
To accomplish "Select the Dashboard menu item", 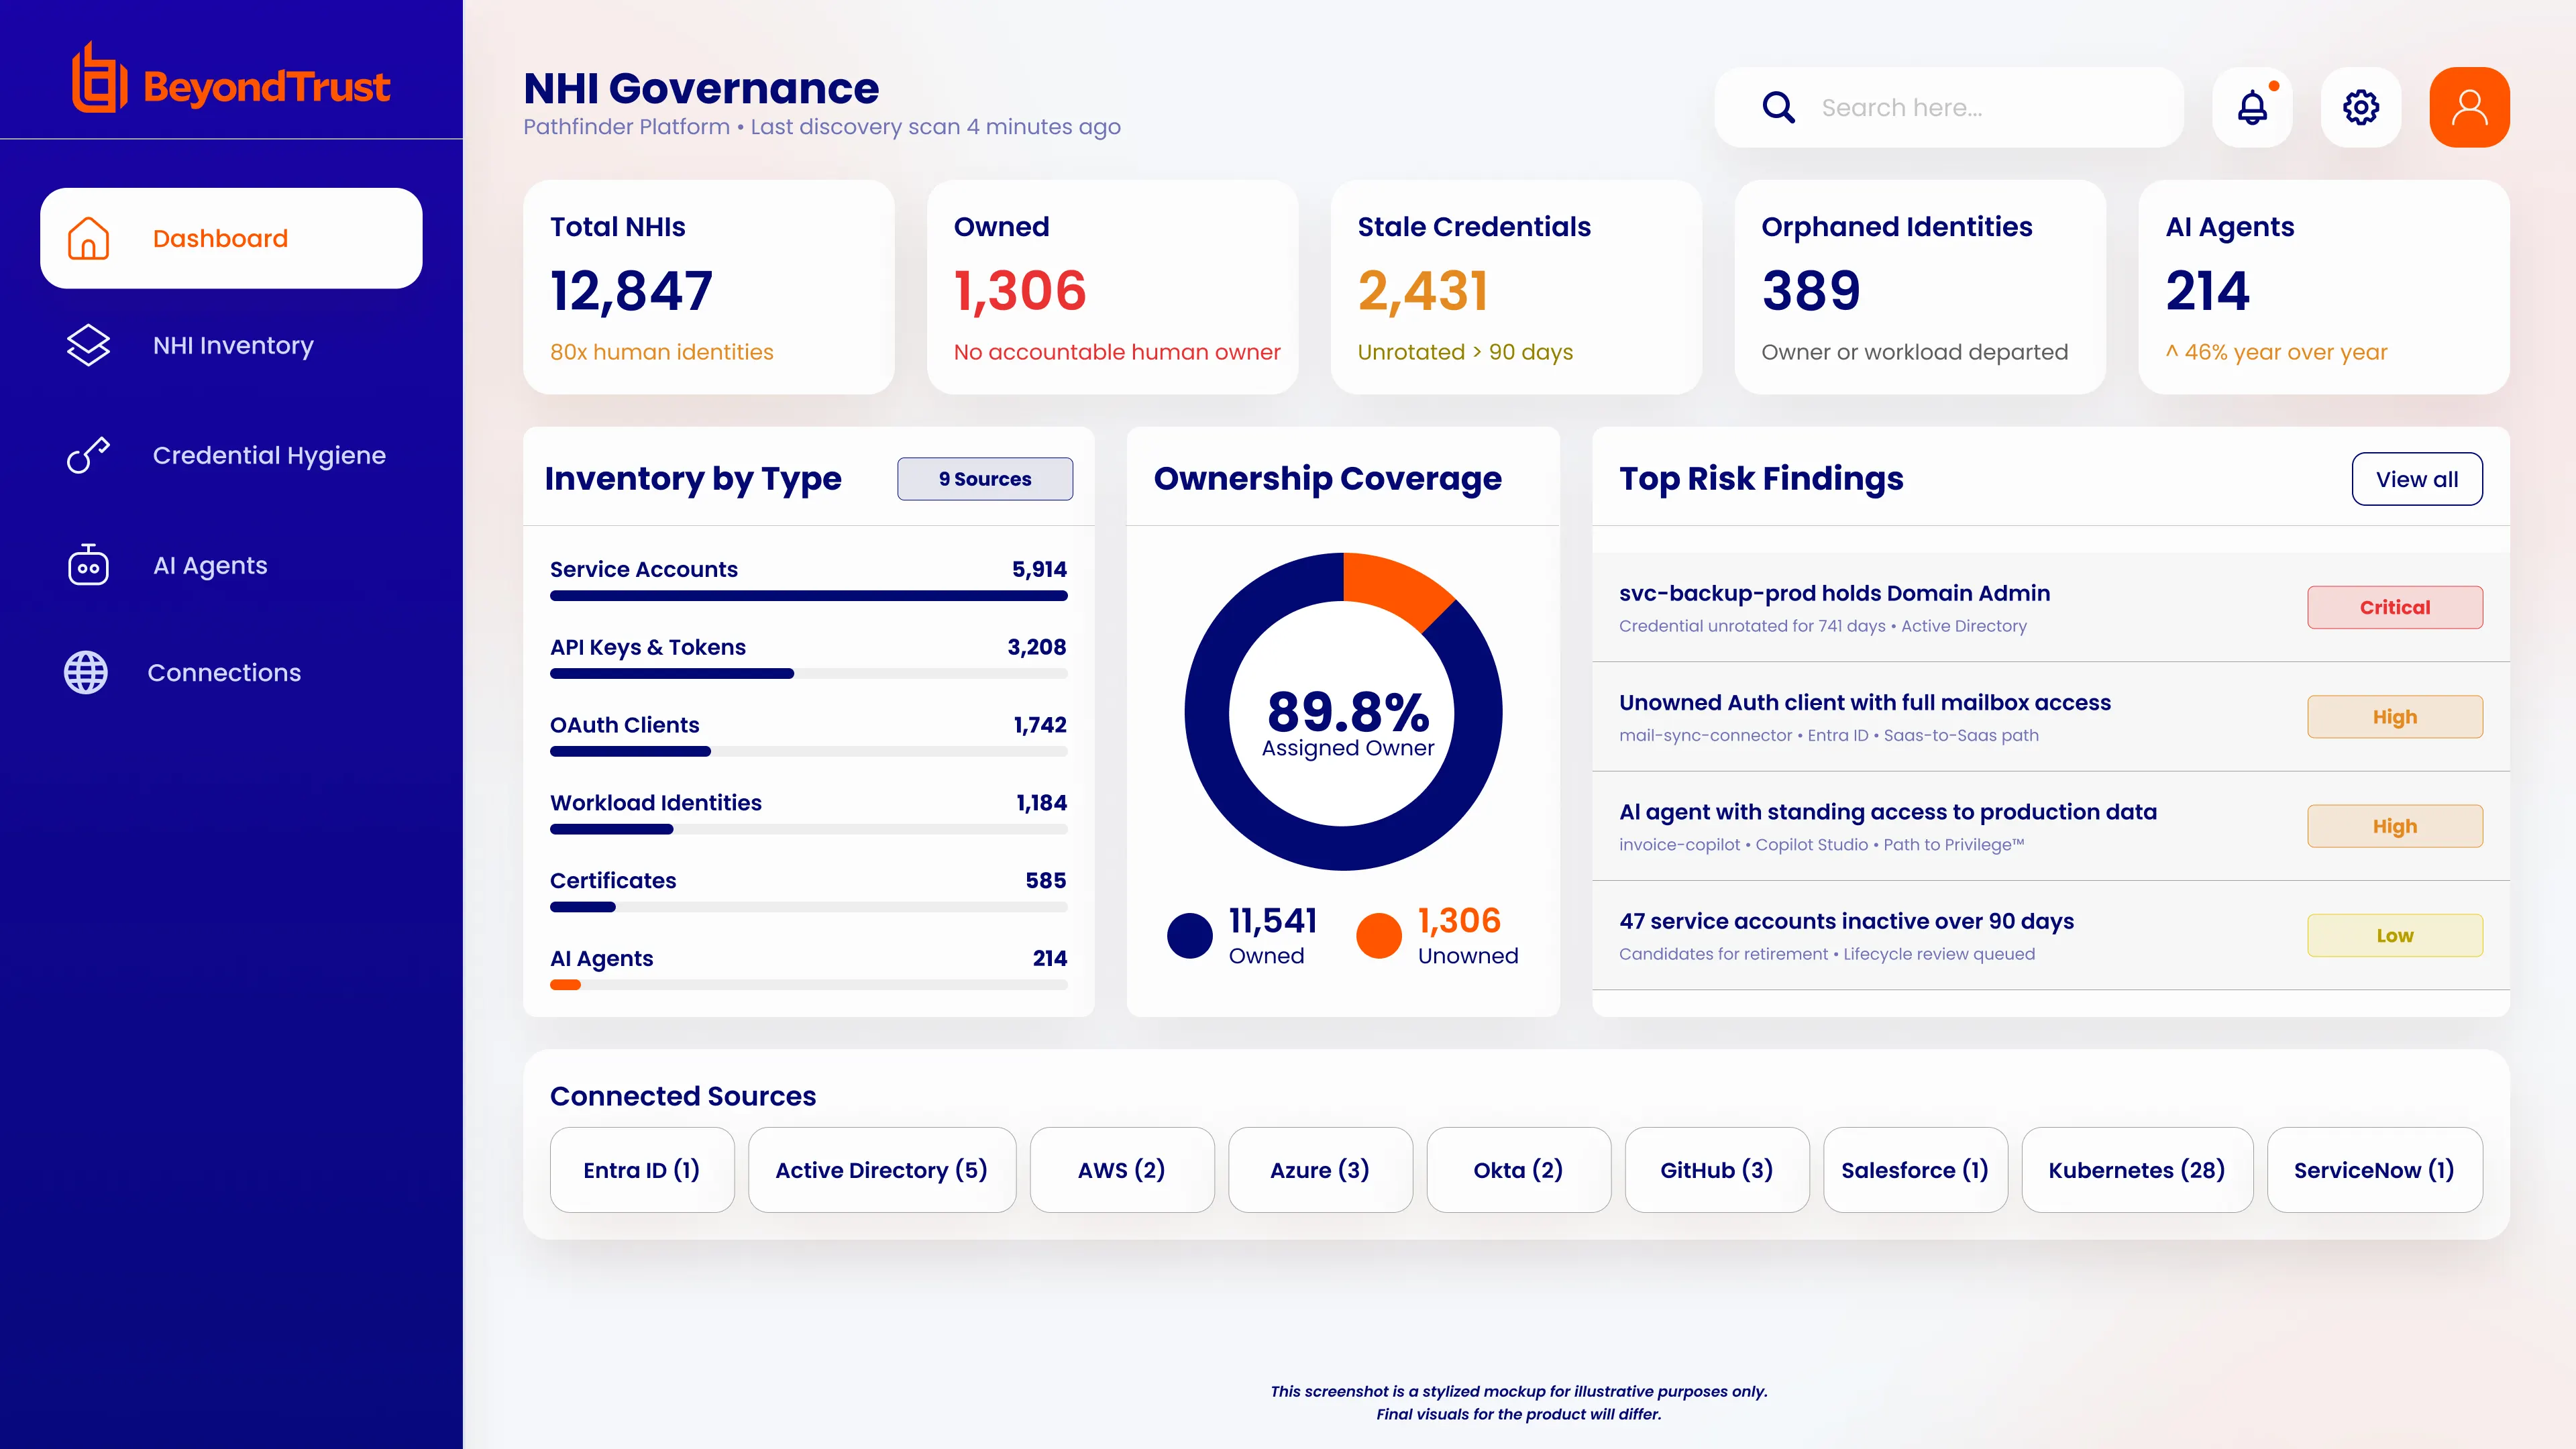I will pos(231,238).
